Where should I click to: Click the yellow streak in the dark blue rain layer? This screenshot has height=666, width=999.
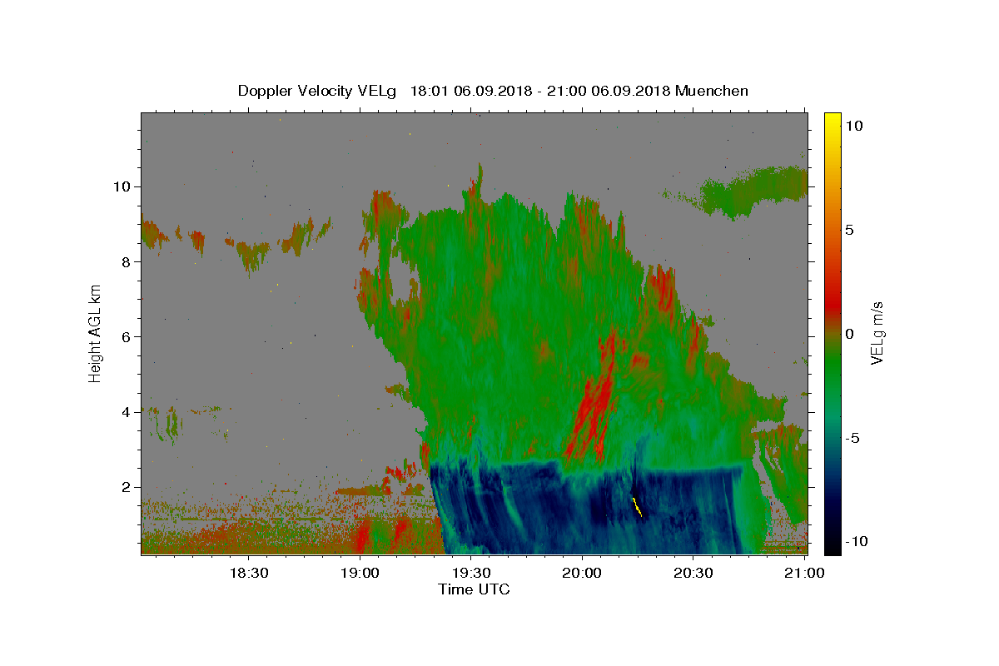(637, 507)
